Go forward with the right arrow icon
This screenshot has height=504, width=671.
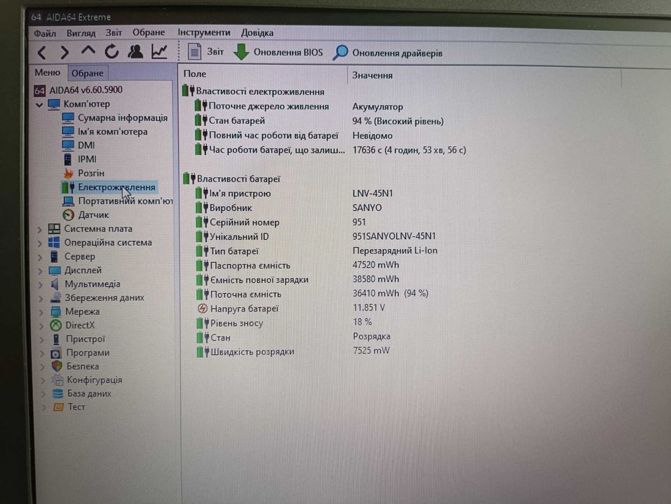click(x=65, y=53)
